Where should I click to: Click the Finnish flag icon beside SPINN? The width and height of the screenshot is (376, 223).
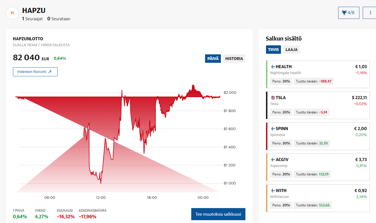pos(273,129)
